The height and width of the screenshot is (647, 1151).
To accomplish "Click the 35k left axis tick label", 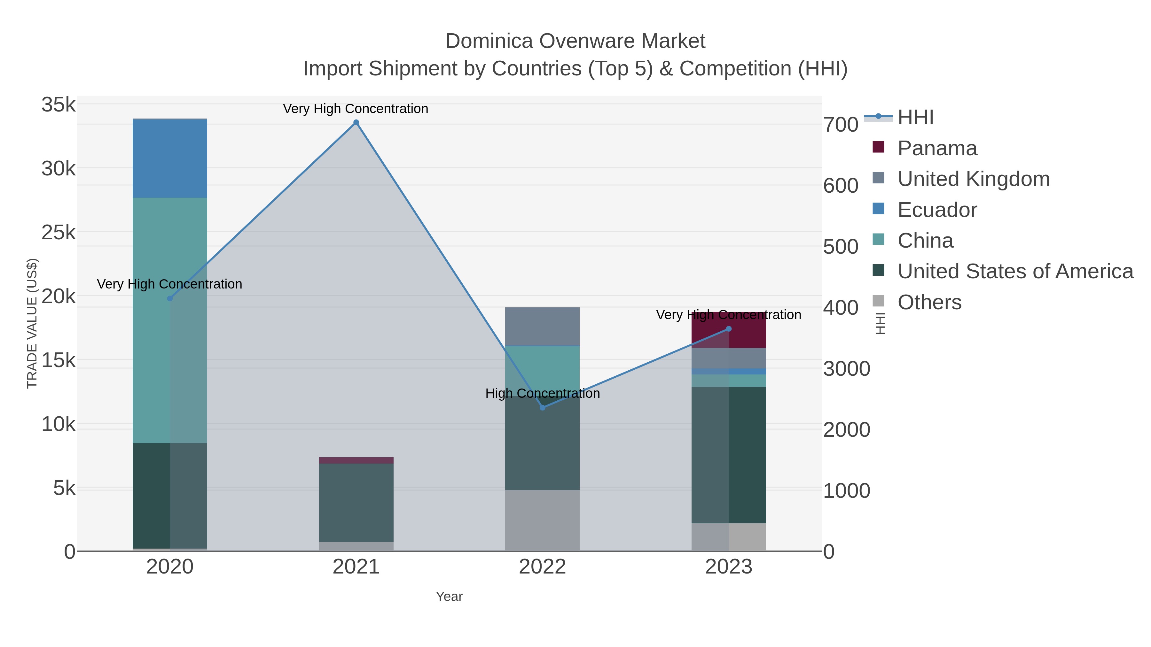I will (59, 105).
